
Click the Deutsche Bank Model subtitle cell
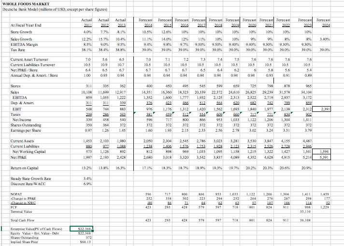pyautogui.click(x=55, y=9)
